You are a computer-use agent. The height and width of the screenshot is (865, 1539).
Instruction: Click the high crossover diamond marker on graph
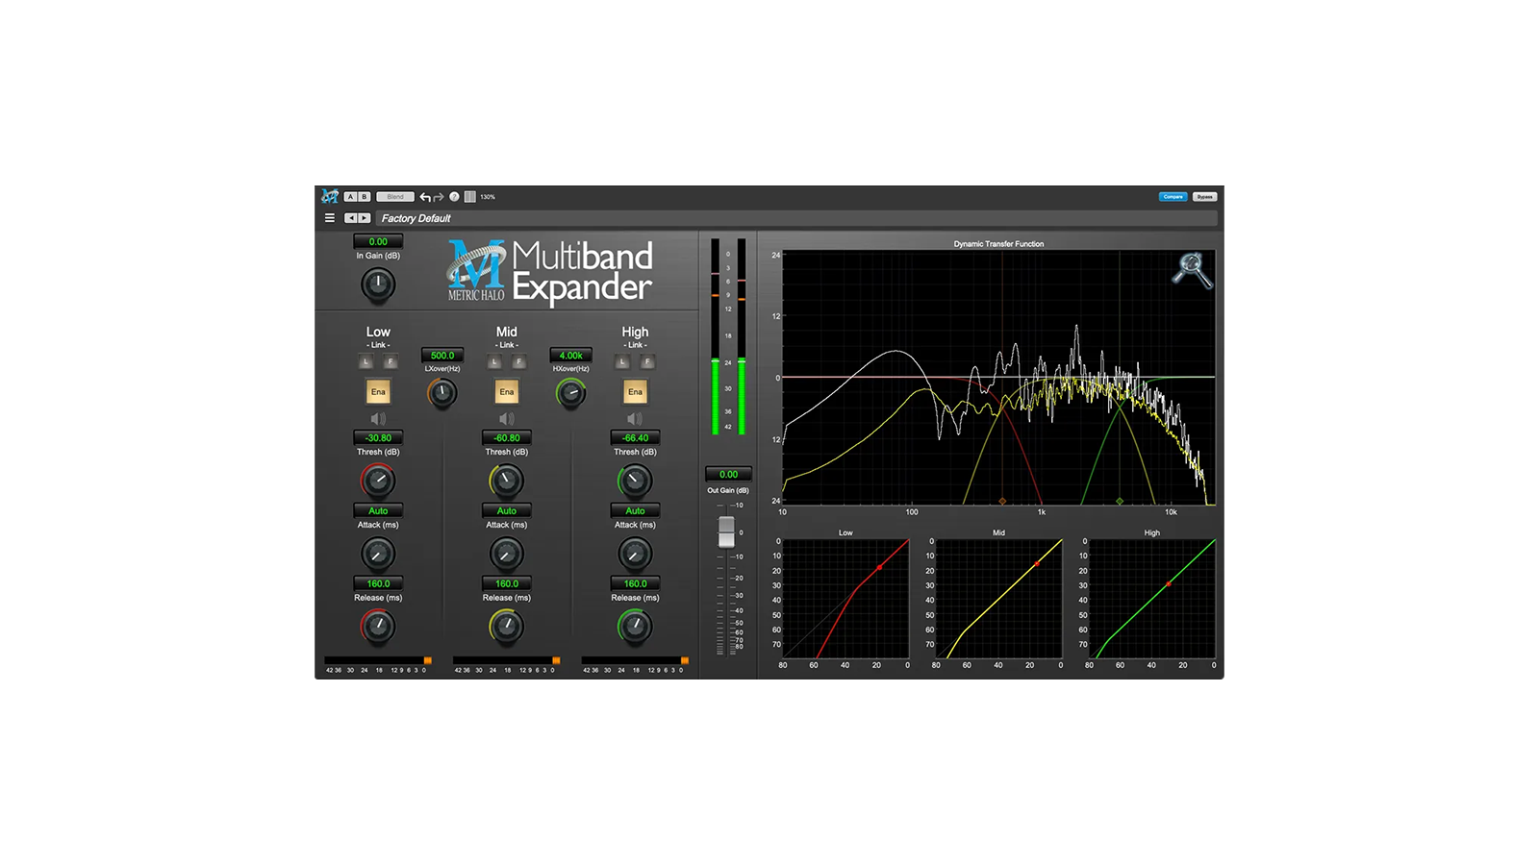(1119, 501)
